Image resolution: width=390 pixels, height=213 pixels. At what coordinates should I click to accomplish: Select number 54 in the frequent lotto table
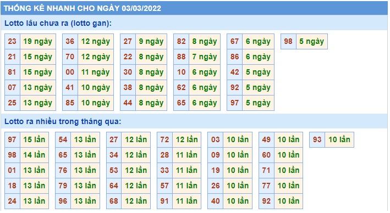tap(63, 139)
